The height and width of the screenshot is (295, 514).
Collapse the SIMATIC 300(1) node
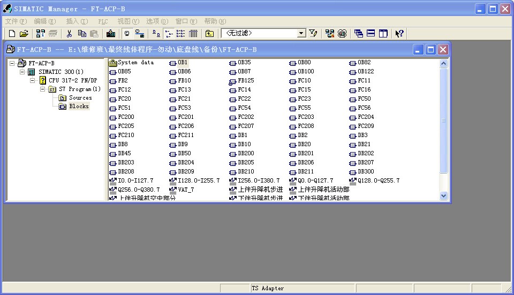point(22,72)
